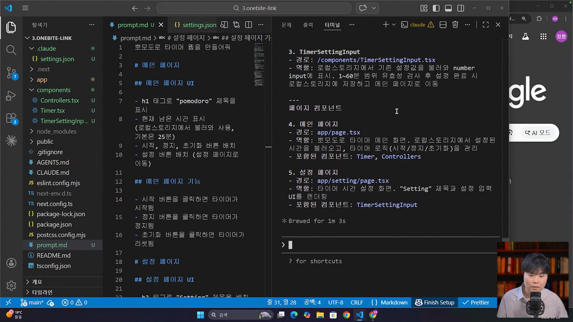Split the terminal panel
The height and width of the screenshot is (322, 573).
[x=443, y=25]
